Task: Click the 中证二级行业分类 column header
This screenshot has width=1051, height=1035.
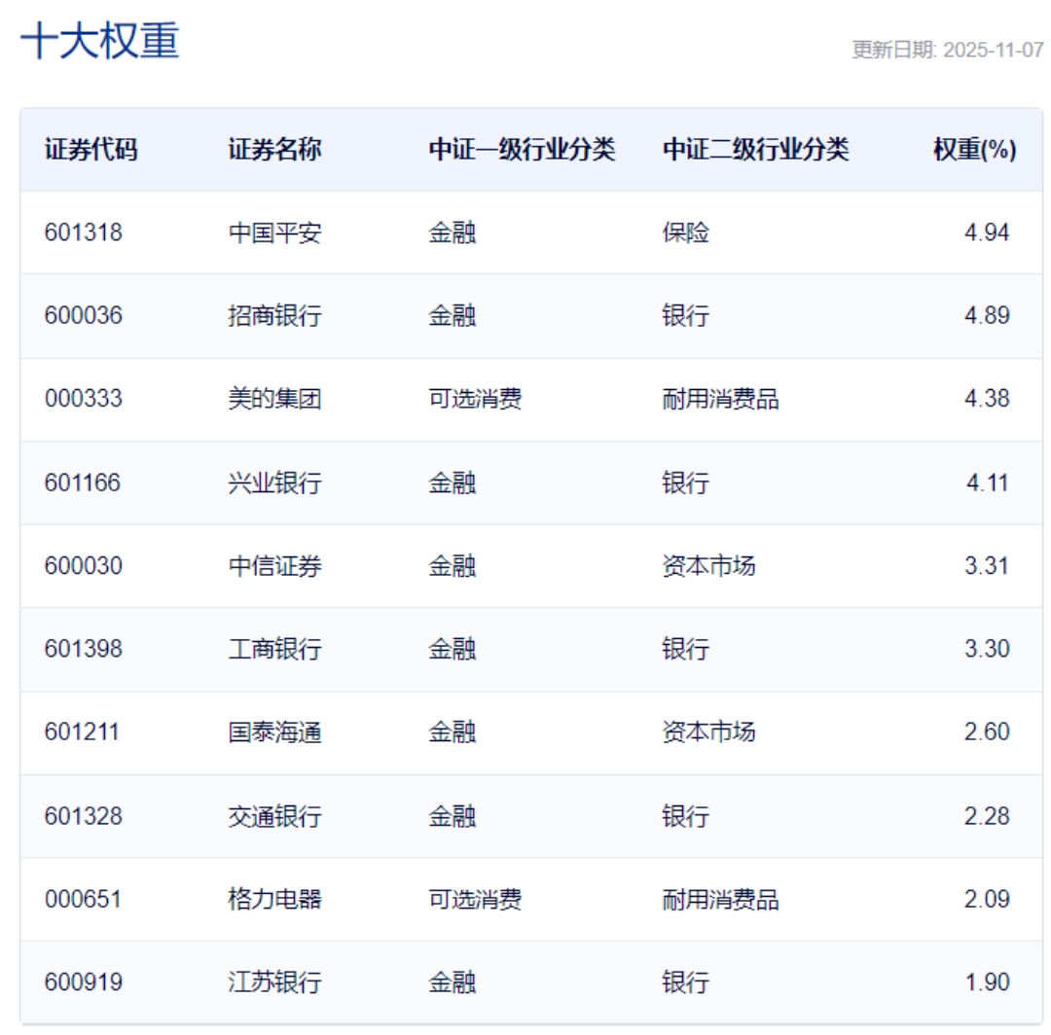Action: (755, 150)
